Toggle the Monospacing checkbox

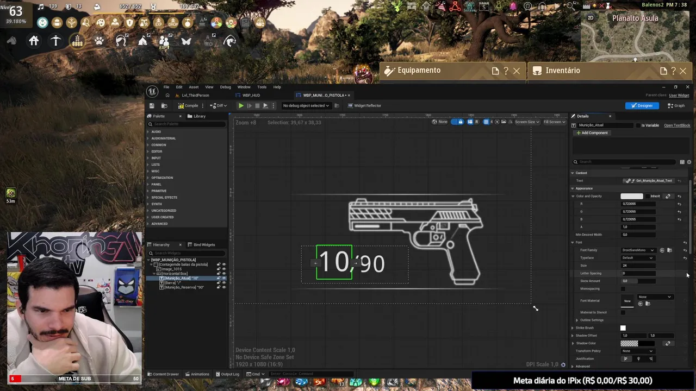coord(623,289)
